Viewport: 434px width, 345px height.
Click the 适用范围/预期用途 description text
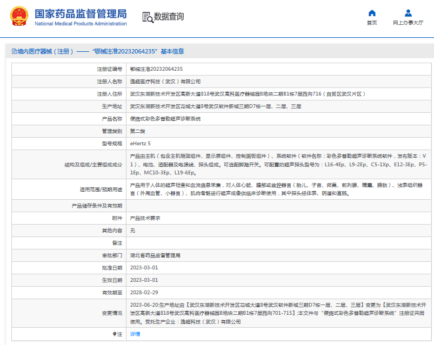pyautogui.click(x=276, y=189)
